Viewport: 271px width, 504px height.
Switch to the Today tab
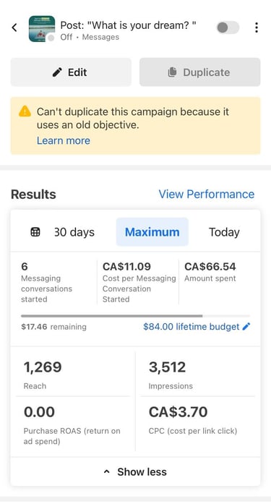(224, 231)
